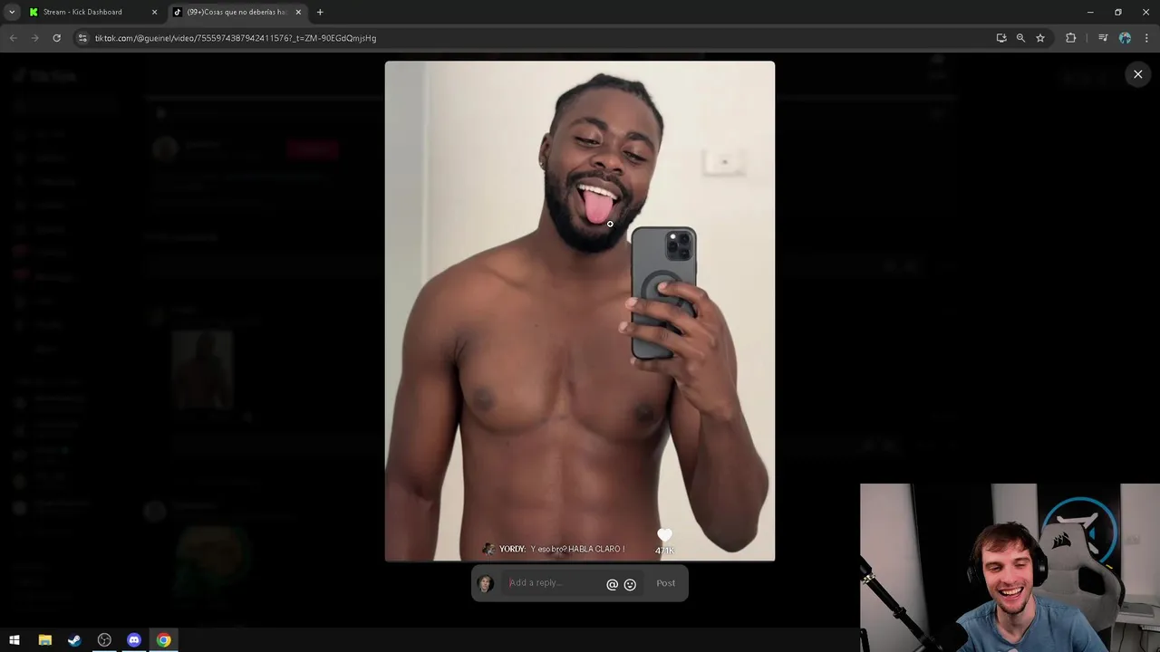The image size is (1160, 652).
Task: Click the YORDY username in the comment
Action: (x=512, y=549)
